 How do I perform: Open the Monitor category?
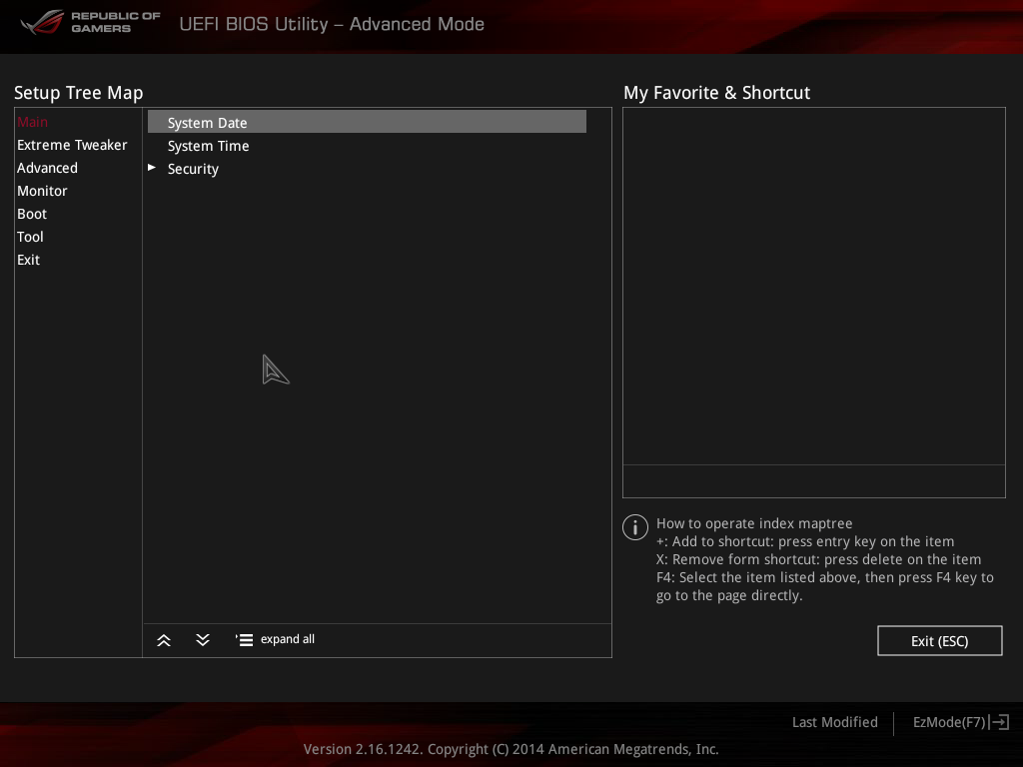coord(42,191)
